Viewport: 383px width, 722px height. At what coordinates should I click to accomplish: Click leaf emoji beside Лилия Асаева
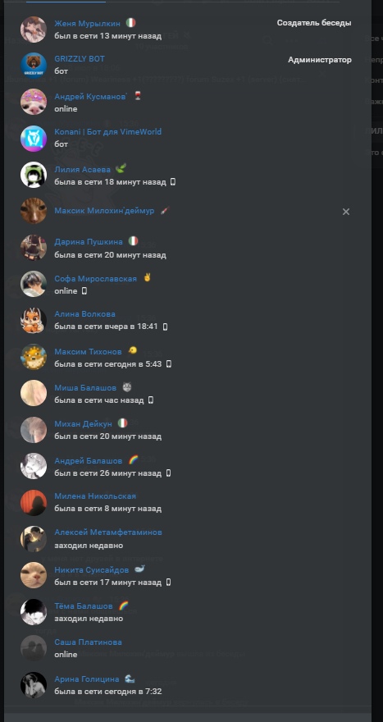coord(121,168)
